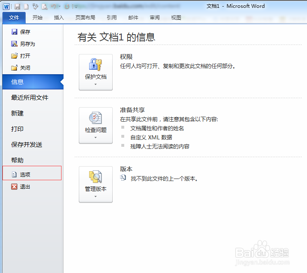Click the Undo arrow icon

point(54,7)
